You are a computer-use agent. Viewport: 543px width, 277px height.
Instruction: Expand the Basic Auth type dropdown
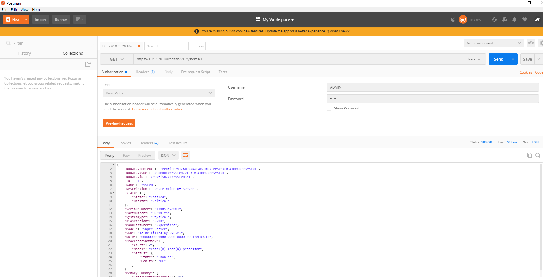159,93
